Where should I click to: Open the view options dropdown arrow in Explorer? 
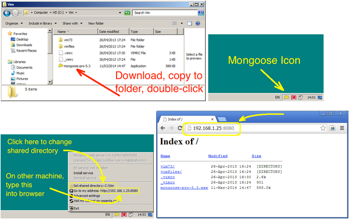pos(182,24)
